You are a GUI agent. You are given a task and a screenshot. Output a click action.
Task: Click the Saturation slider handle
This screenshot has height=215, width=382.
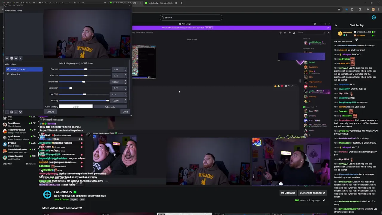[71, 88]
